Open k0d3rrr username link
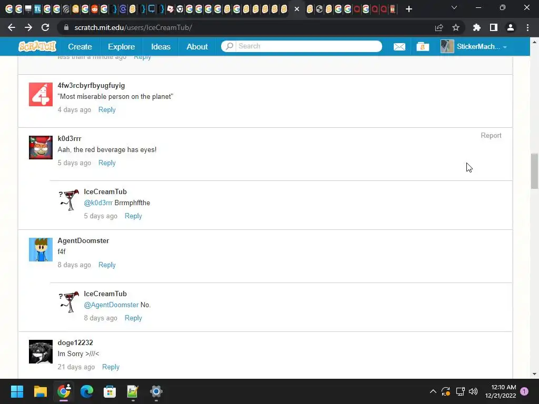Viewport: 539px width, 404px height. [69, 138]
